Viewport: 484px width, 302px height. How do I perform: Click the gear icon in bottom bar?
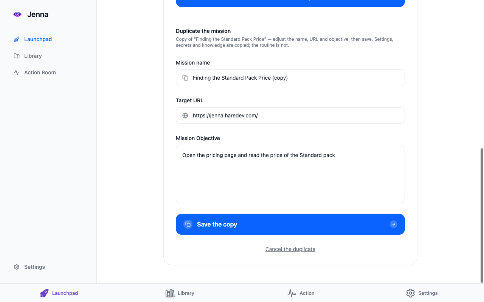(x=410, y=293)
